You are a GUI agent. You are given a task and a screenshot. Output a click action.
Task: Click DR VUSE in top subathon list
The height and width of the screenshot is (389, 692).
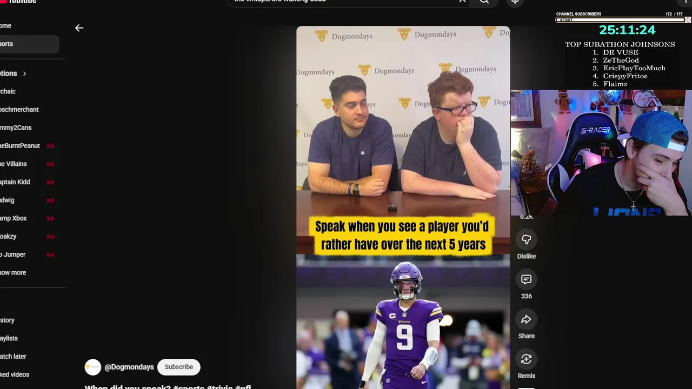pyautogui.click(x=621, y=52)
